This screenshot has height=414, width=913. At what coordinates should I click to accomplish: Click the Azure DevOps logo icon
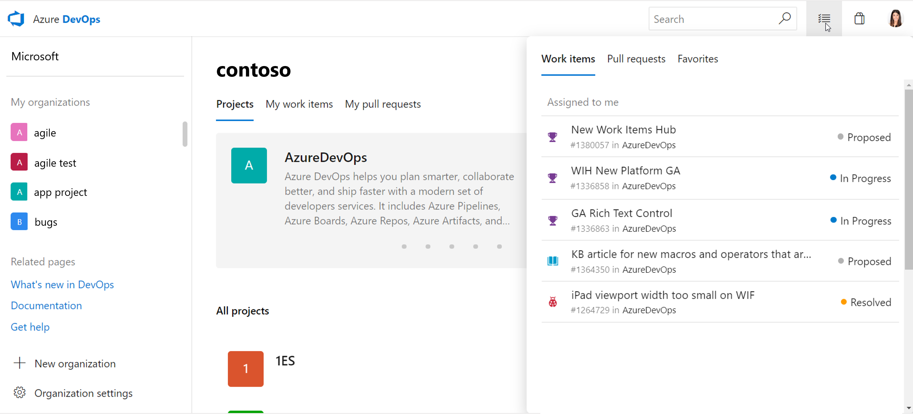(x=16, y=19)
